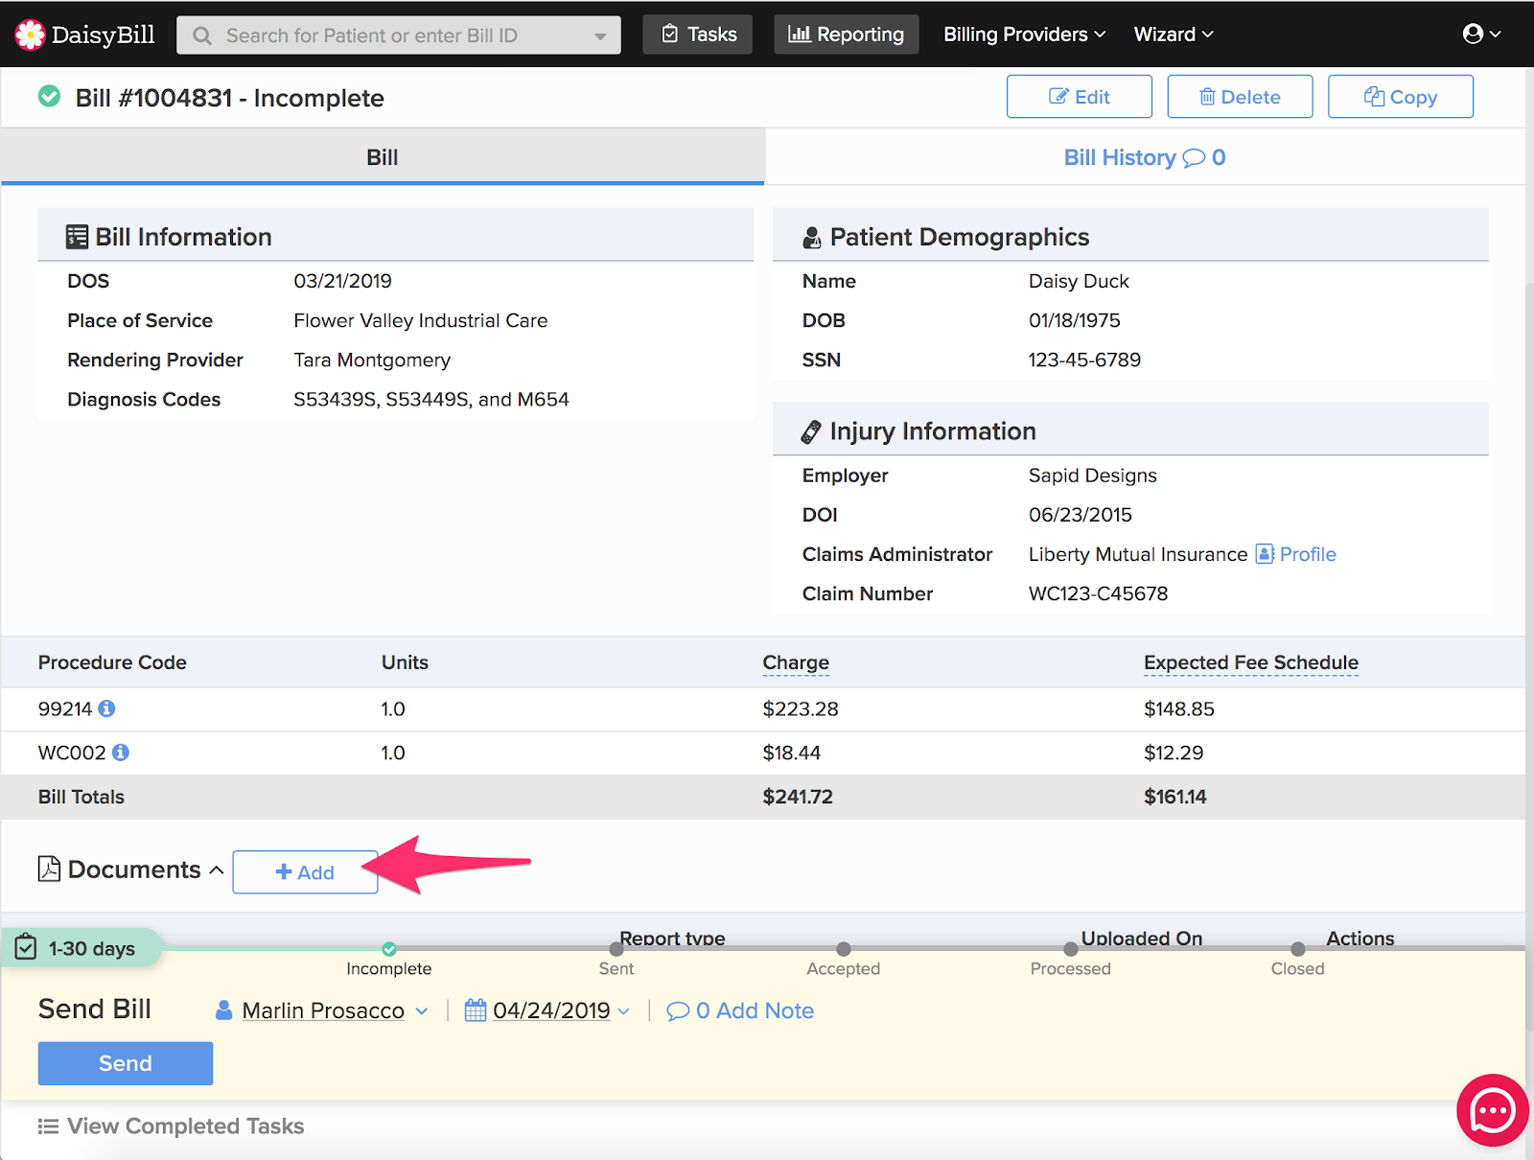Select the Bill tab
This screenshot has height=1160, width=1534.
tap(382, 157)
